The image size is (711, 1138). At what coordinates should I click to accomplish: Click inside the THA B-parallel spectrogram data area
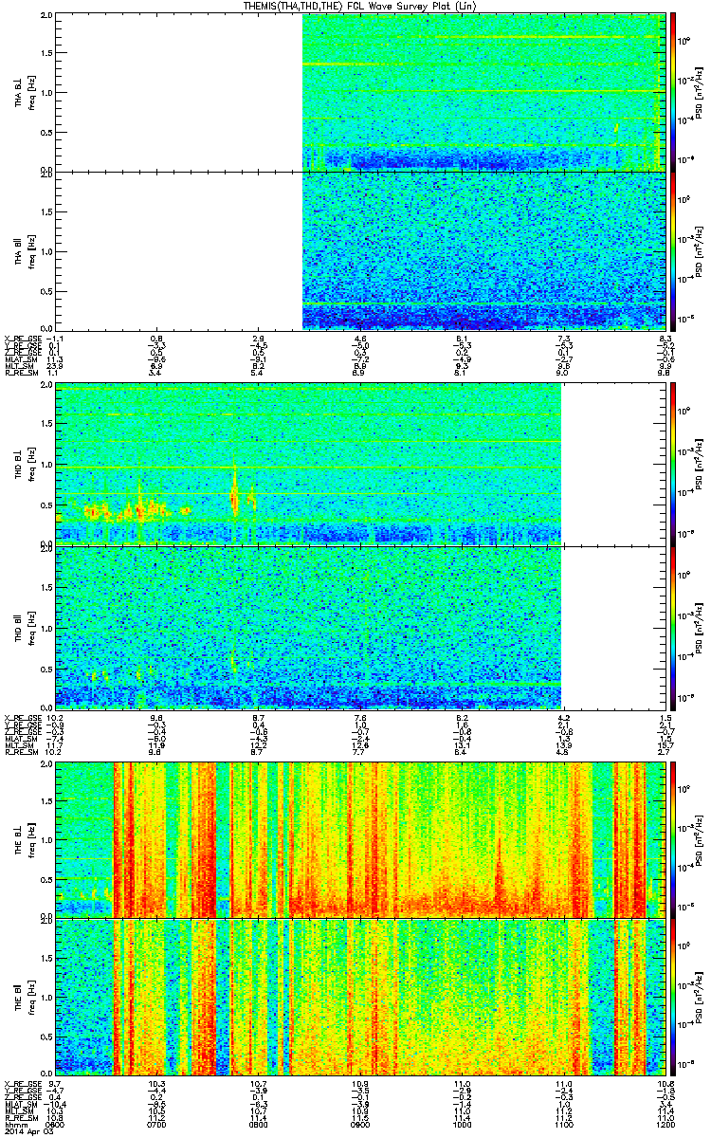tap(482, 250)
